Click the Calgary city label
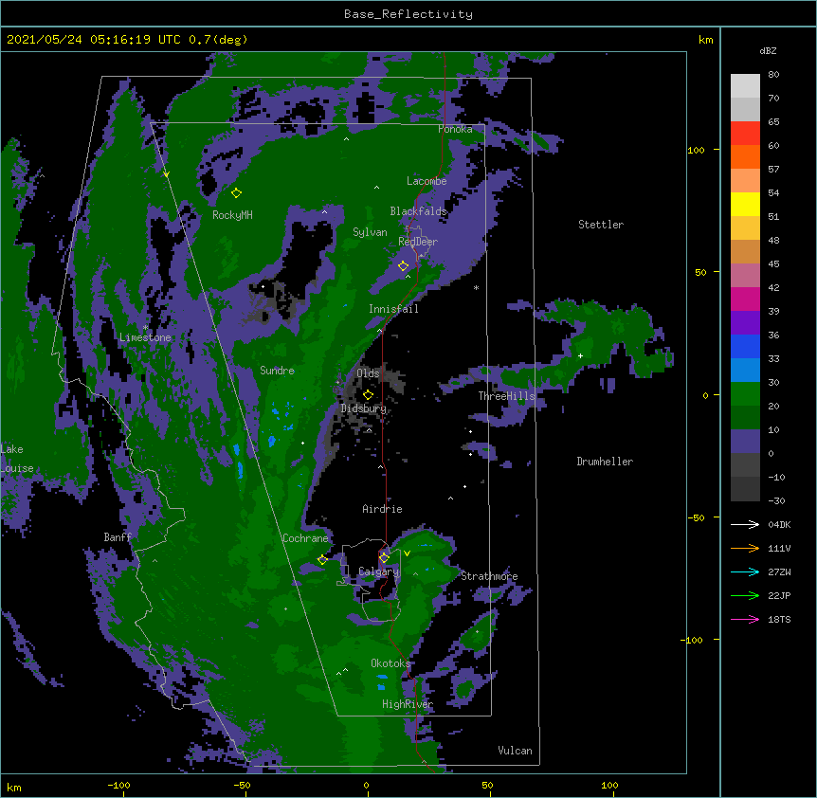This screenshot has width=817, height=798. coord(378,571)
